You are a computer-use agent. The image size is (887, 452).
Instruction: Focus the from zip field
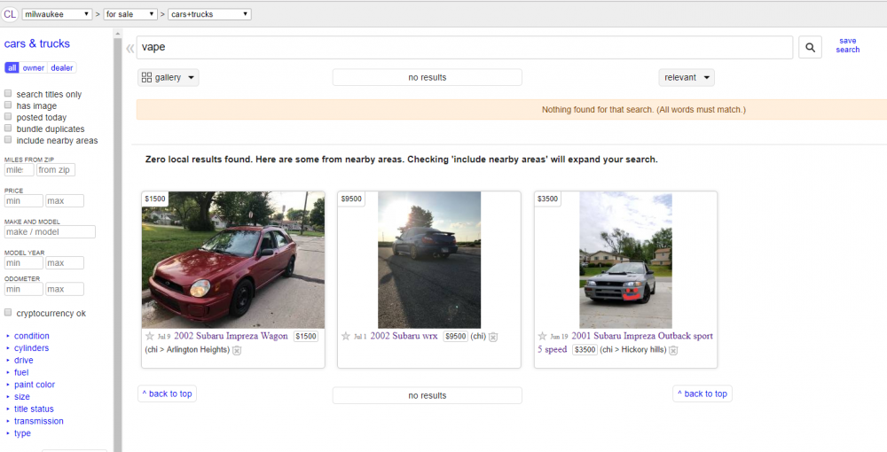tap(56, 169)
